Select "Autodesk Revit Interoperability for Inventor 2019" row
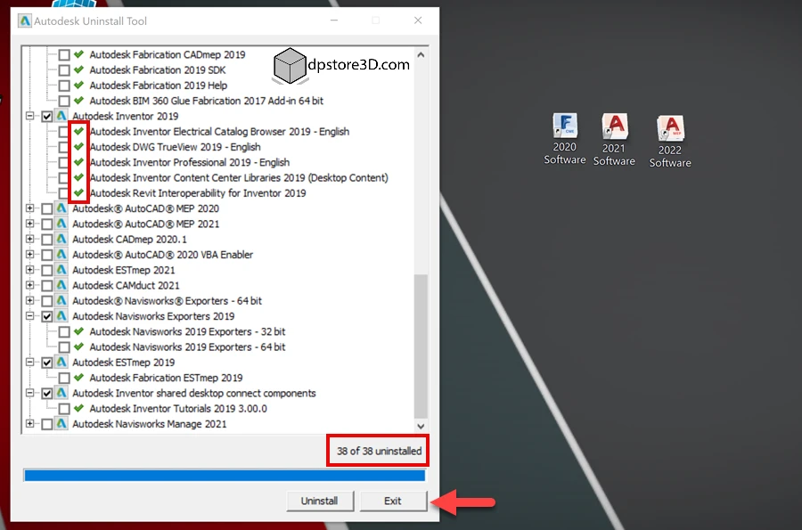This screenshot has height=530, width=802. [x=198, y=193]
